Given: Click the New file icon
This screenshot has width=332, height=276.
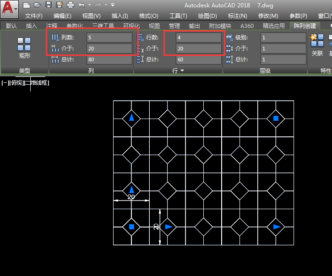Looking at the screenshot, I should [x=27, y=5].
